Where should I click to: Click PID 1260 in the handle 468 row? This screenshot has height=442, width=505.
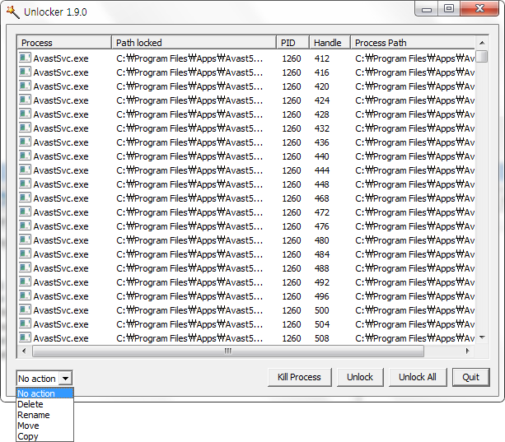pos(292,198)
